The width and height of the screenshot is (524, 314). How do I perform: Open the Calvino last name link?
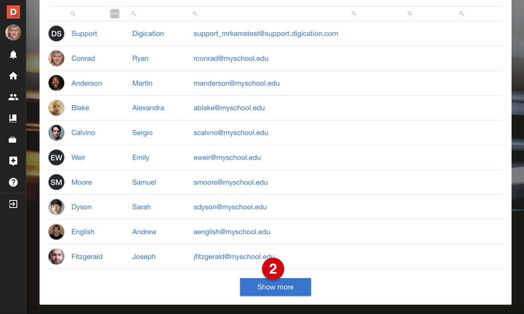pyautogui.click(x=83, y=133)
